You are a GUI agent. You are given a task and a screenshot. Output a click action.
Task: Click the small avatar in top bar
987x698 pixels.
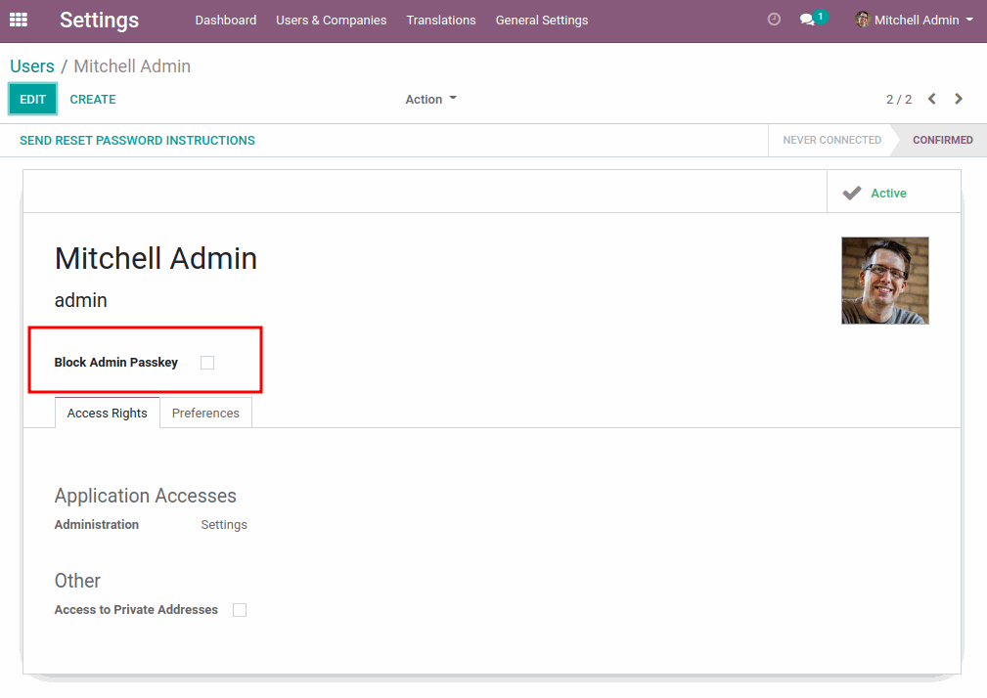(863, 20)
